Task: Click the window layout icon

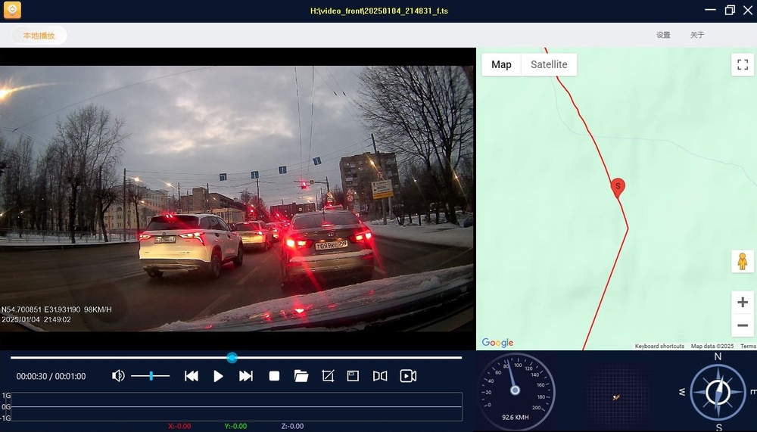Action: point(353,376)
